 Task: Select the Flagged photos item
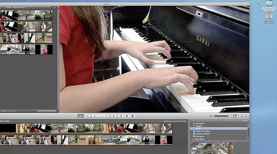coord(199,126)
